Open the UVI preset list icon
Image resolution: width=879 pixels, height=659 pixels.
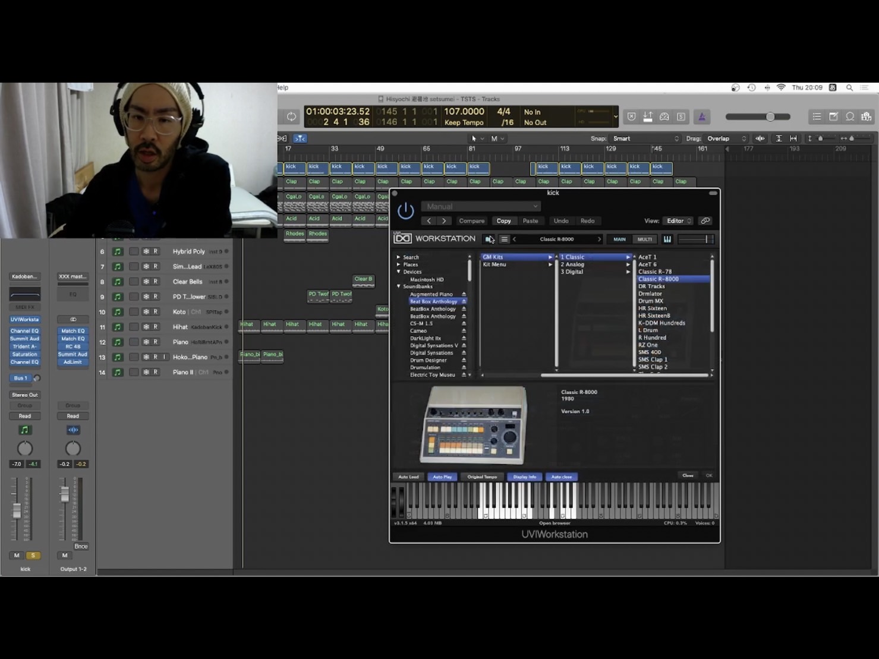point(504,239)
